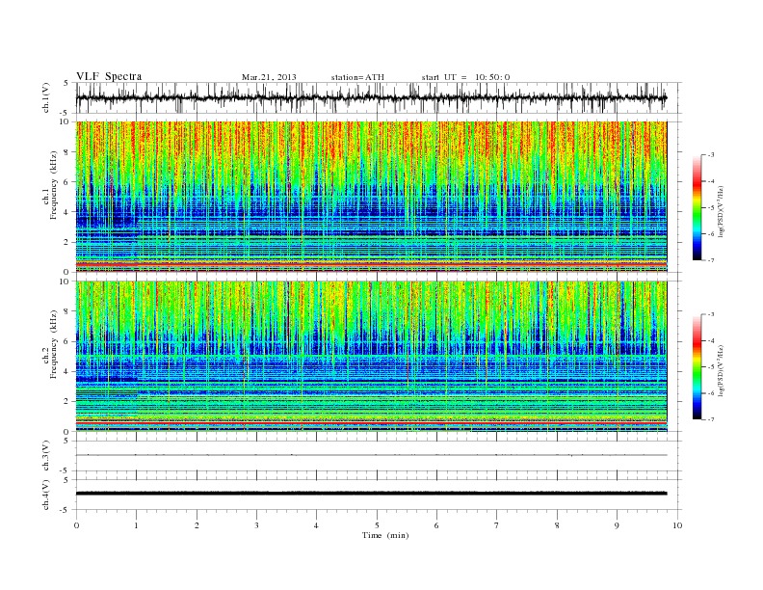
Task: Click inside the ch.2 frequency spectrogram
Action: (371, 357)
